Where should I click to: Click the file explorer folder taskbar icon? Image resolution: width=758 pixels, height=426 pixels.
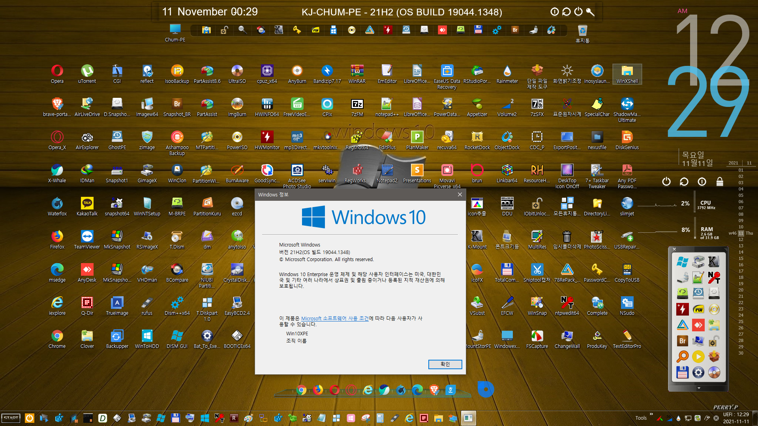point(438,418)
